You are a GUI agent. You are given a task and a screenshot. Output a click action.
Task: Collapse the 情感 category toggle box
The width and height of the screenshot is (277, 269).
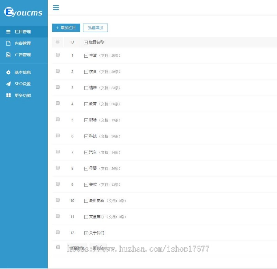click(x=86, y=88)
